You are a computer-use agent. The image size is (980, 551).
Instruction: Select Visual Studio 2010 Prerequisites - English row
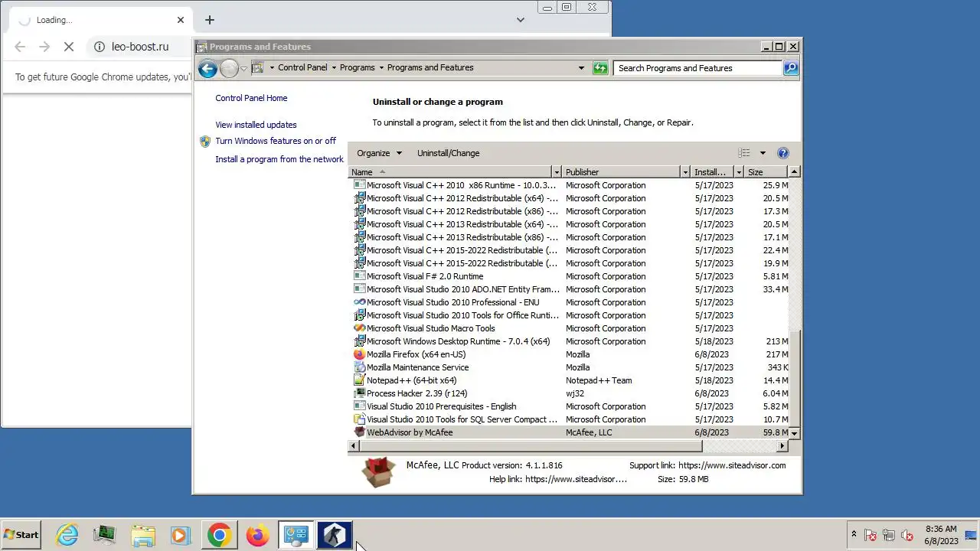[569, 406]
